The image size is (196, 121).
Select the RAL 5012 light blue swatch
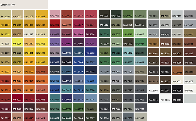55,80
